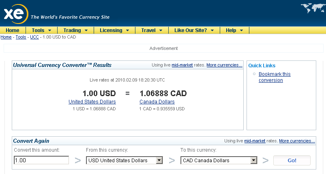
Task: Open More currencies link in results header
Action: [224, 65]
